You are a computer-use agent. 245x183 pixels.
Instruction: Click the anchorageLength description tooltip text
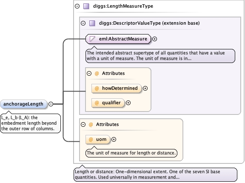point(29,123)
